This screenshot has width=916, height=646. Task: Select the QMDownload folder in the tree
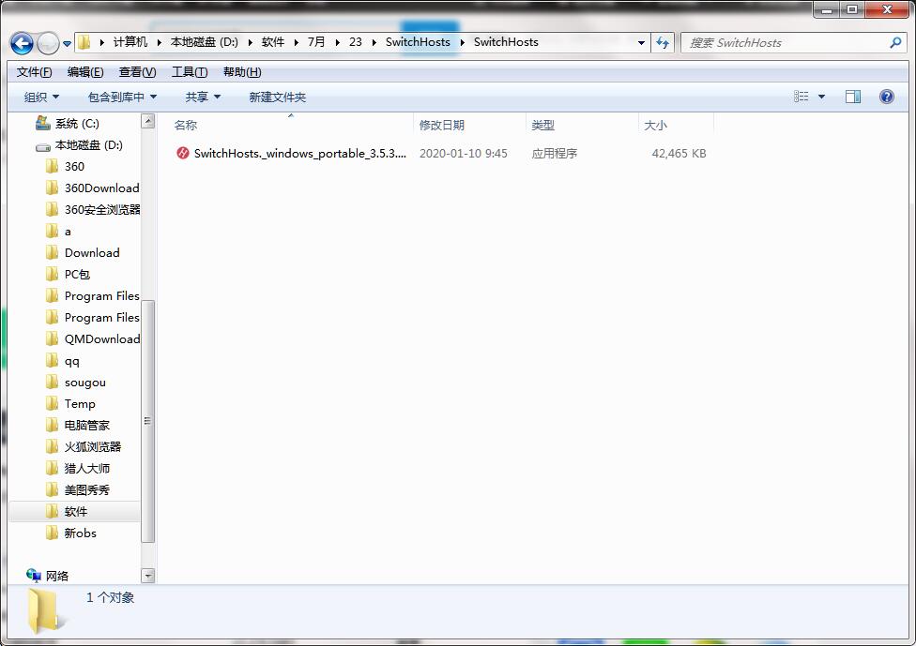pos(101,339)
